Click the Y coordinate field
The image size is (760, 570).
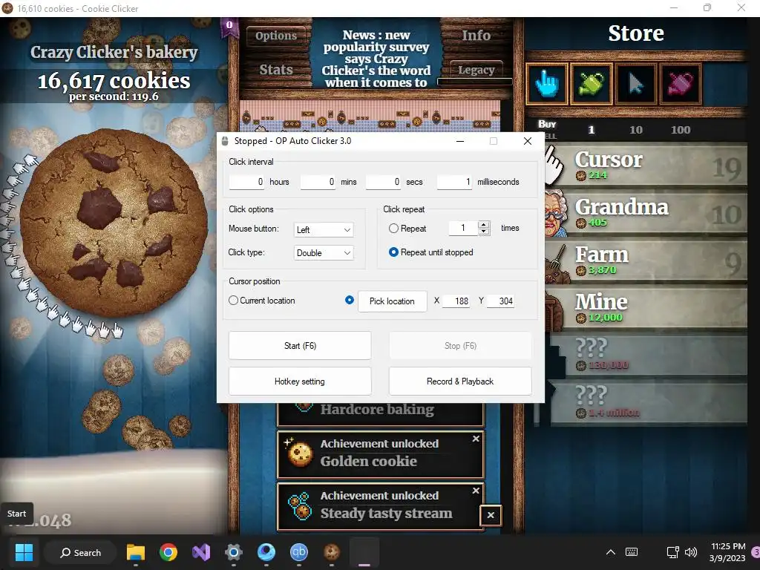[500, 301]
